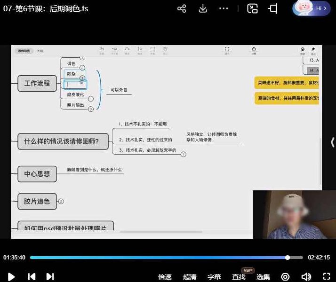Open the 字幕 subtitles option
Viewport: 336px width, 282px height.
pyautogui.click(x=214, y=277)
